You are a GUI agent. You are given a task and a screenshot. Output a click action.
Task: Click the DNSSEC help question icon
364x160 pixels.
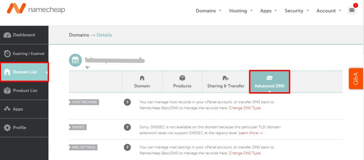click(x=127, y=127)
